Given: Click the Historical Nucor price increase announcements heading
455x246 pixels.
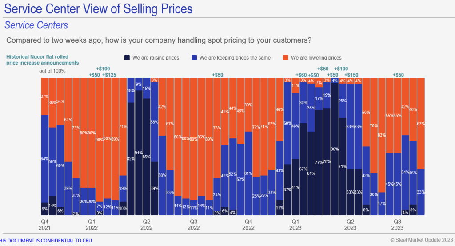Looking at the screenshot, I should click(x=42, y=60).
